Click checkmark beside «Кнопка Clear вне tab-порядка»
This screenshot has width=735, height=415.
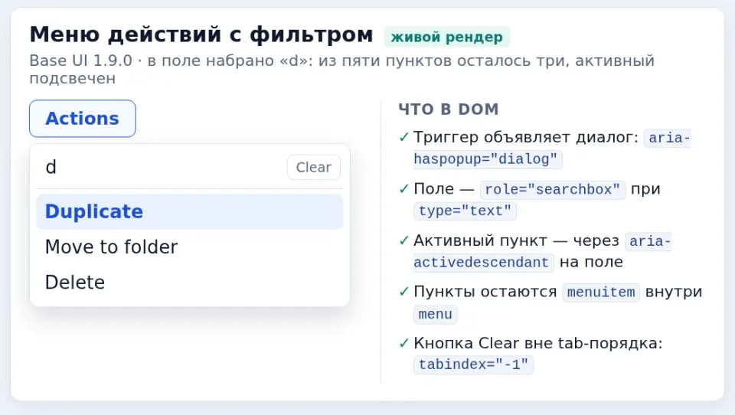(404, 343)
